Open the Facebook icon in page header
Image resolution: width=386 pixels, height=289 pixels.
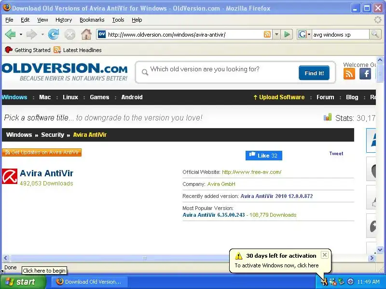[x=365, y=74]
